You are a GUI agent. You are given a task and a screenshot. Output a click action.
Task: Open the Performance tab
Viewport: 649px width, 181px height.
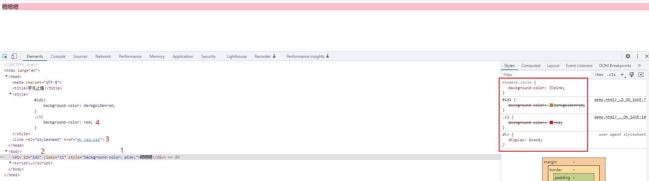click(130, 56)
